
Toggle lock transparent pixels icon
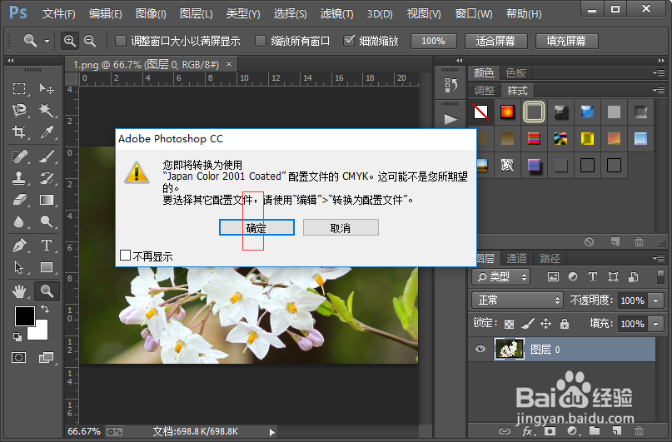click(509, 324)
